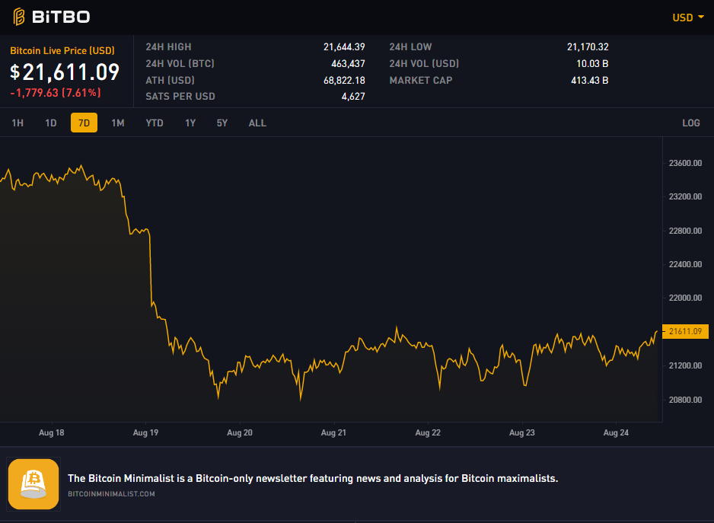Click the 22800.00 price axis label
714x523 pixels.
[x=685, y=231]
